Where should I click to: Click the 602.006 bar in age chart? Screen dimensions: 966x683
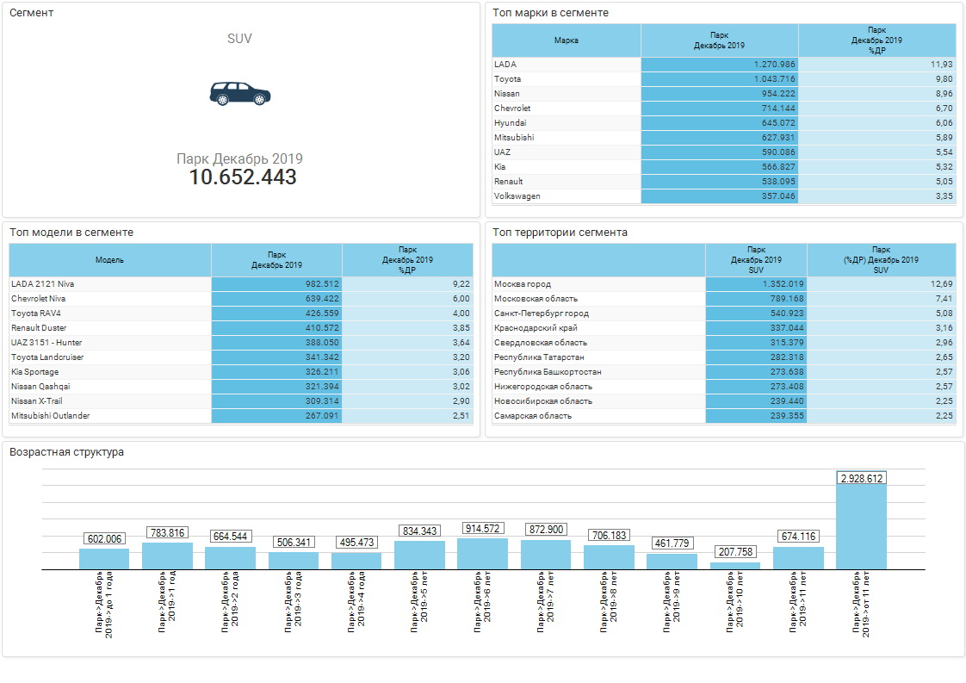point(104,559)
